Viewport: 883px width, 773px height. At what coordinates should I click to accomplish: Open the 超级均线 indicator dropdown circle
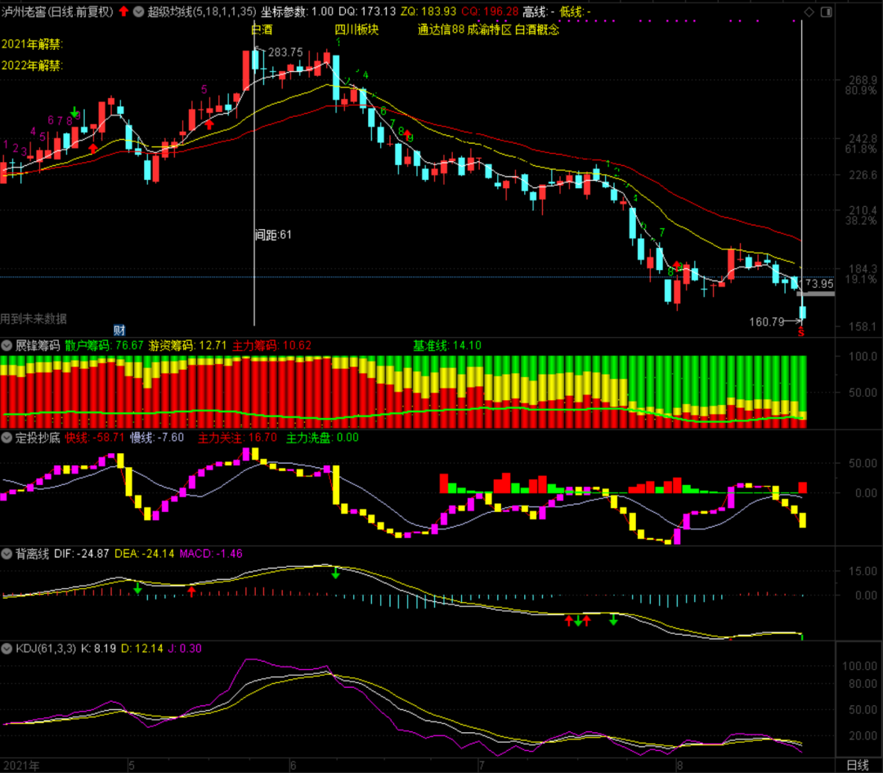point(138,11)
